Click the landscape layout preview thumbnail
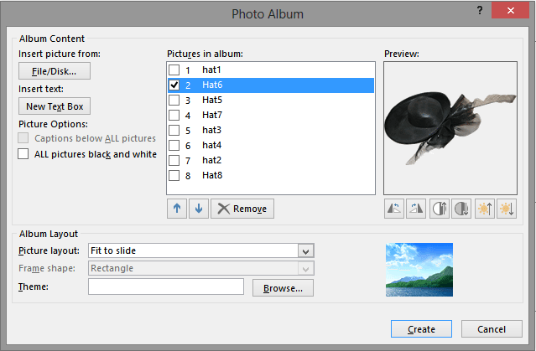 click(419, 270)
